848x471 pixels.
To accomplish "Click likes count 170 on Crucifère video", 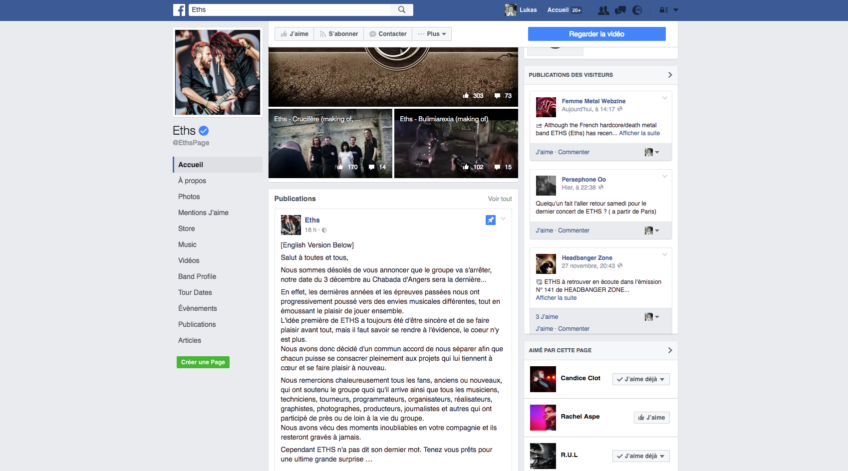I will pyautogui.click(x=347, y=167).
